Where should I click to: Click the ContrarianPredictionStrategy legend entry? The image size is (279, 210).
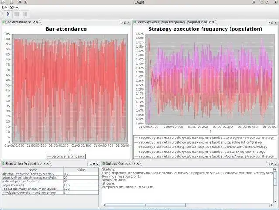pyautogui.click(x=201, y=147)
